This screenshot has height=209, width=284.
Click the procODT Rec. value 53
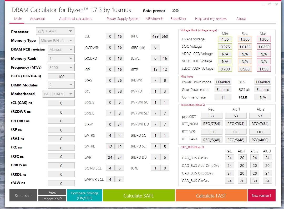pos(211,116)
